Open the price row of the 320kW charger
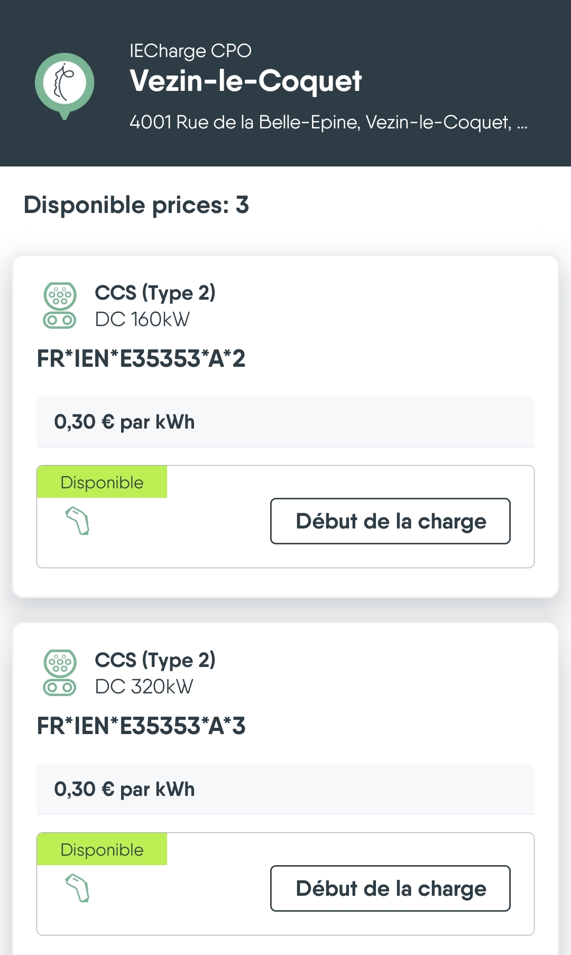The image size is (571, 955). point(285,789)
